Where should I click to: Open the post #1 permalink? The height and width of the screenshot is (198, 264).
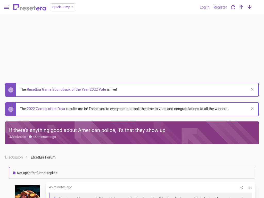[x=250, y=188]
